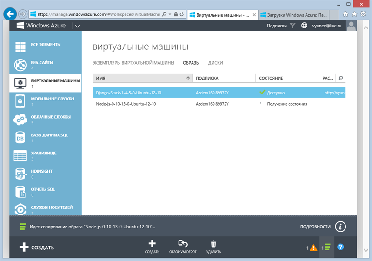Click the subscriptions filter funnel icon

tap(292, 26)
